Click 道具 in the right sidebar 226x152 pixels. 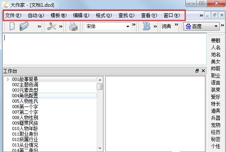(215, 111)
